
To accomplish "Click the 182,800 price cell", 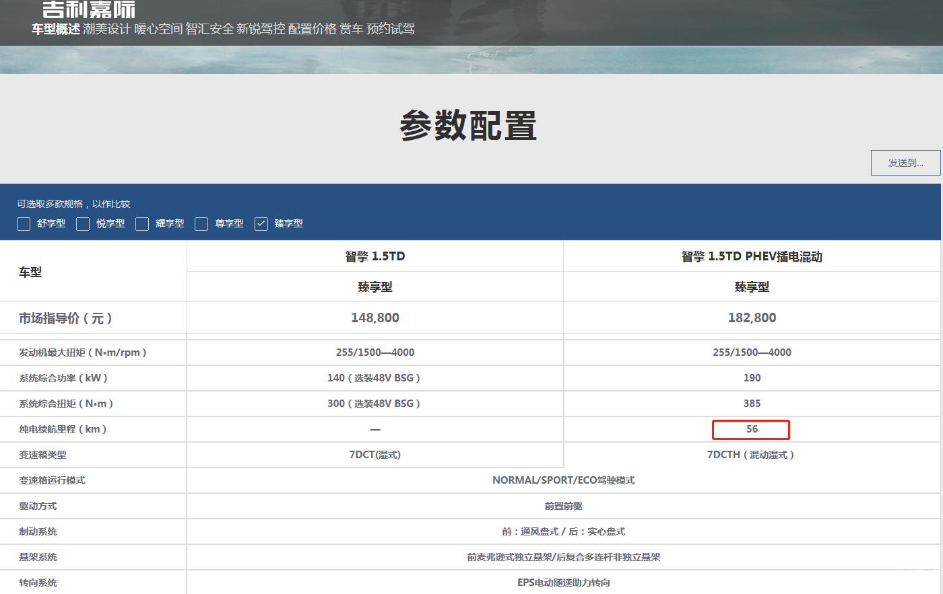I will tap(752, 318).
